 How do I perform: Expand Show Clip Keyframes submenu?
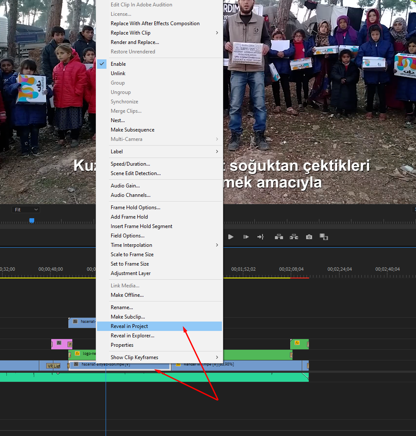tap(159, 357)
